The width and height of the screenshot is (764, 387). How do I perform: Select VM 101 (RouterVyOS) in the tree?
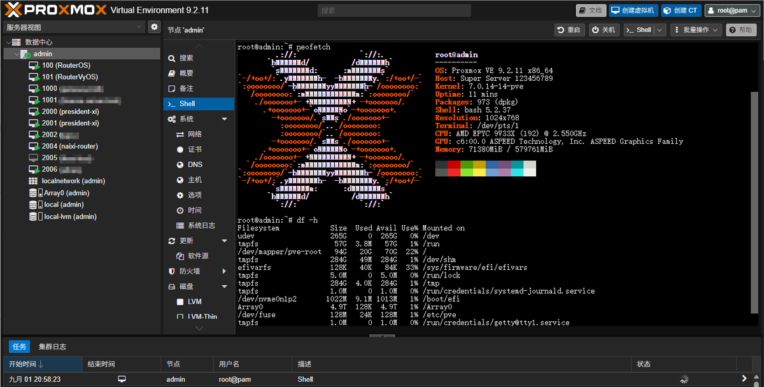[70, 77]
